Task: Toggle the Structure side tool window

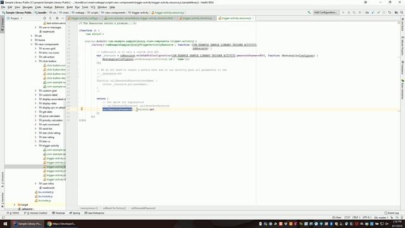Action: (x=3, y=179)
